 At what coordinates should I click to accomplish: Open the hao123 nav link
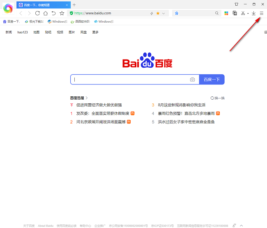[x=23, y=32]
